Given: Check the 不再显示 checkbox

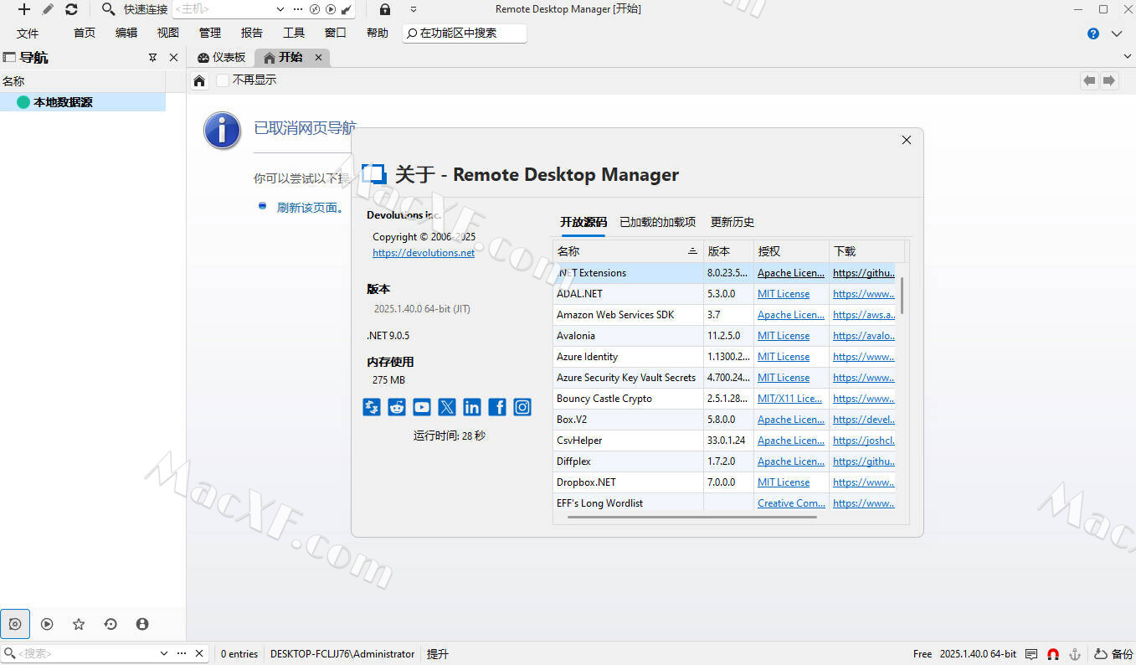Looking at the screenshot, I should pos(222,80).
